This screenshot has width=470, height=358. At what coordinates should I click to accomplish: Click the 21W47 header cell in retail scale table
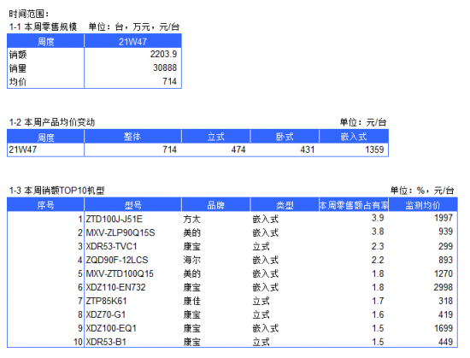(x=132, y=41)
